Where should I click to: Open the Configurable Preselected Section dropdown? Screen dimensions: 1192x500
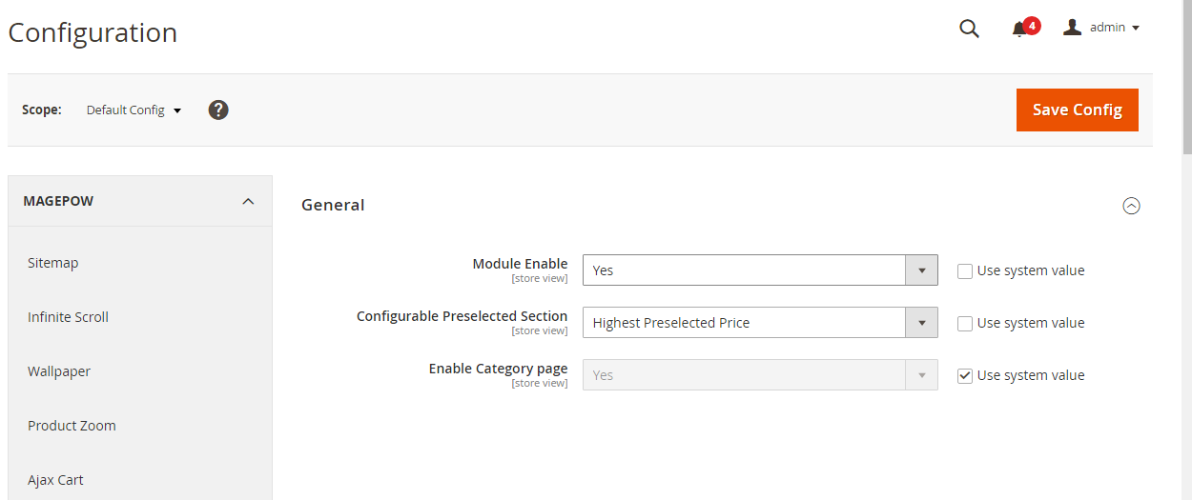(760, 323)
